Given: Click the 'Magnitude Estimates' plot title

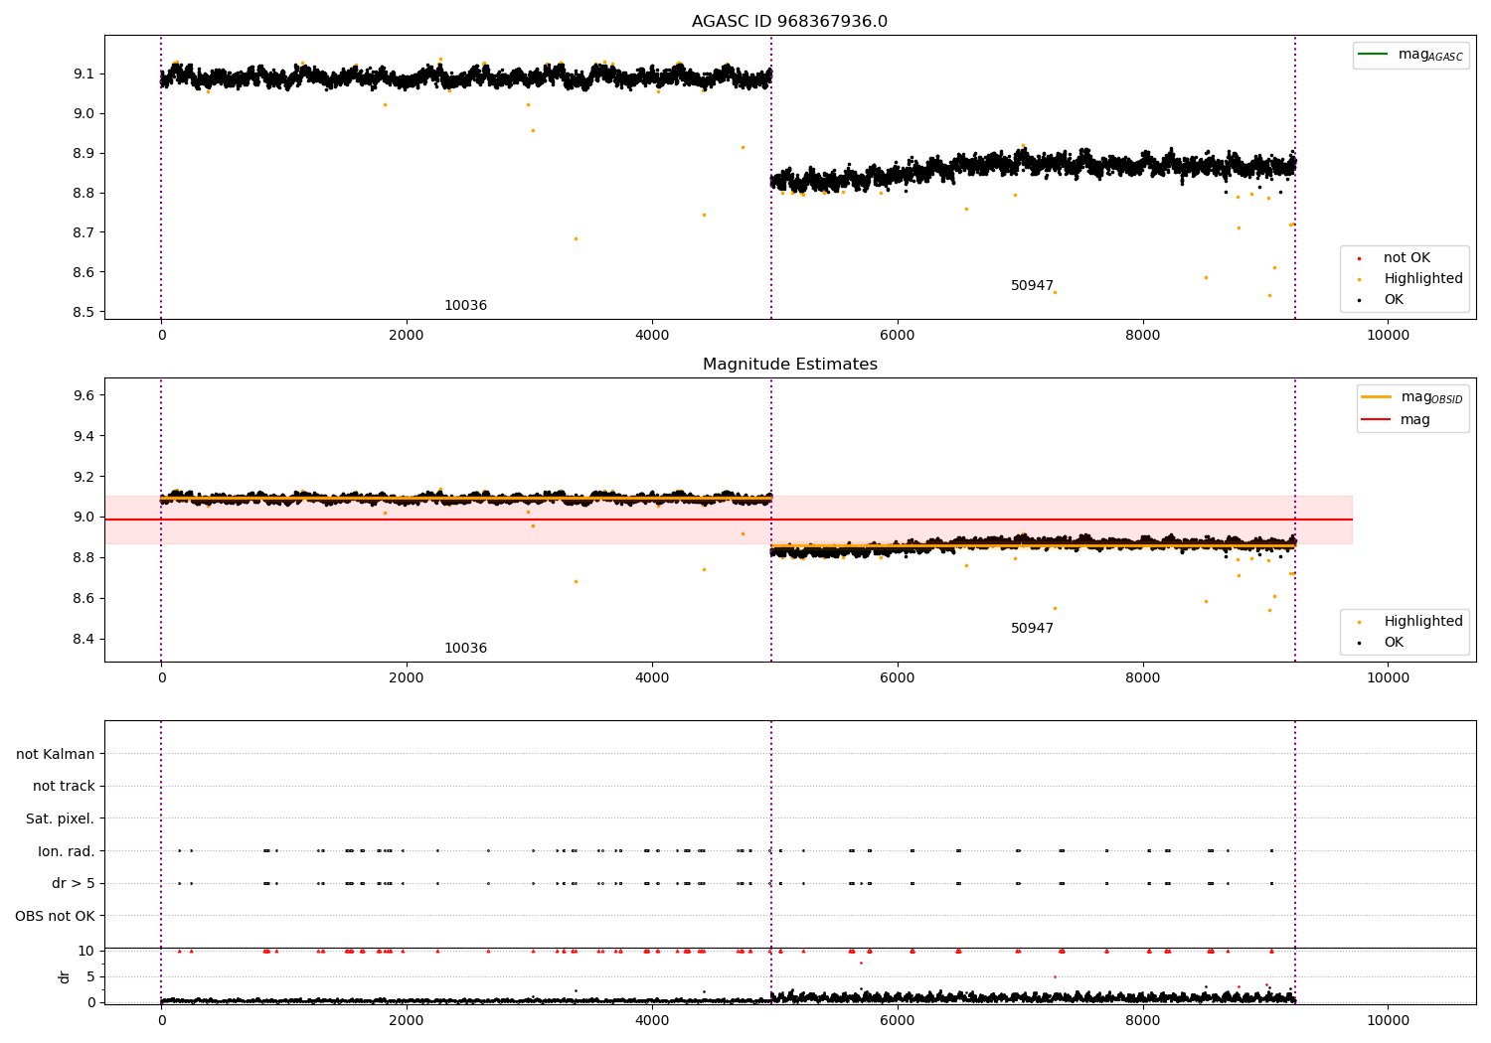Looking at the screenshot, I should [789, 365].
